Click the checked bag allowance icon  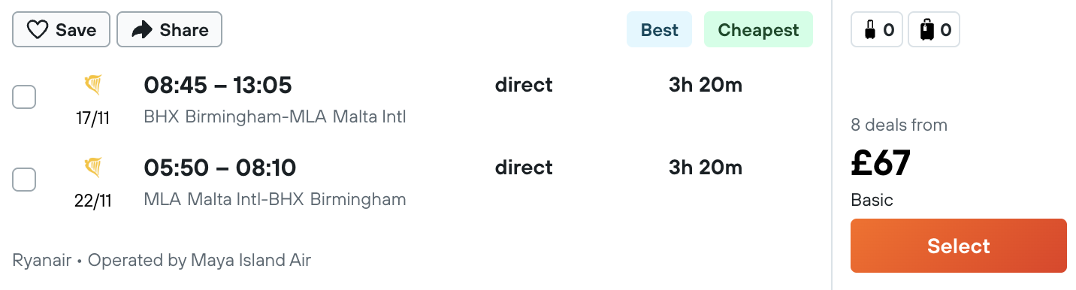(x=927, y=31)
